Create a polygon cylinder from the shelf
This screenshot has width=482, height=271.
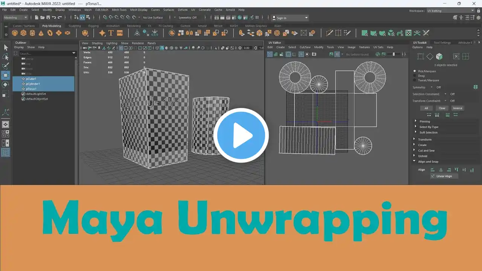click(x=32, y=33)
